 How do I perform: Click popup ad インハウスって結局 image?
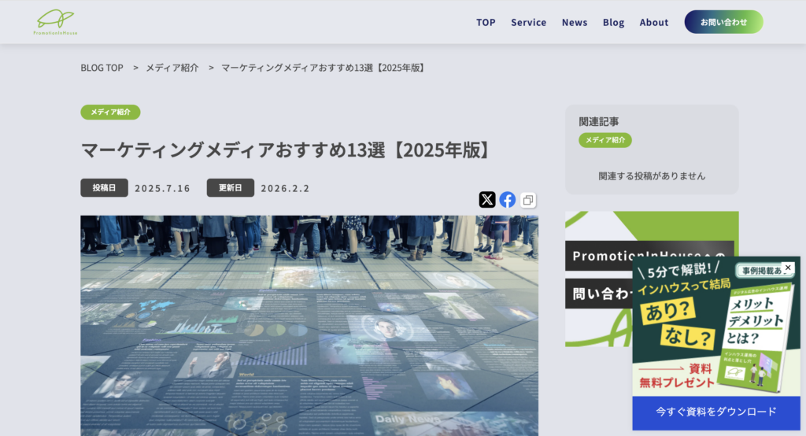point(716,327)
